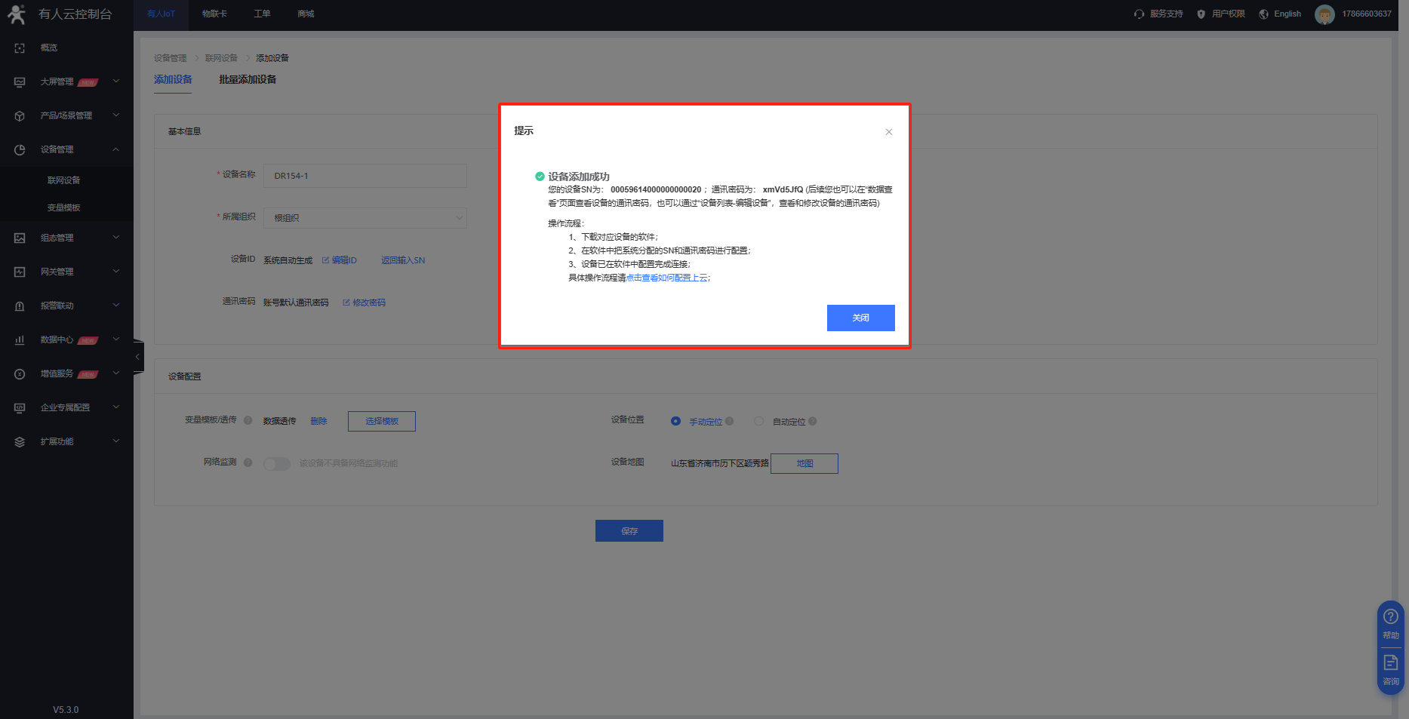Click the blue 关闭 button in dialog
Image resolution: width=1409 pixels, height=719 pixels.
pos(860,318)
